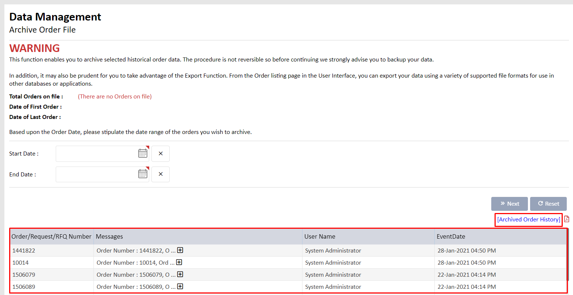
Task: Select order number cell 10014
Action: [x=52, y=262]
